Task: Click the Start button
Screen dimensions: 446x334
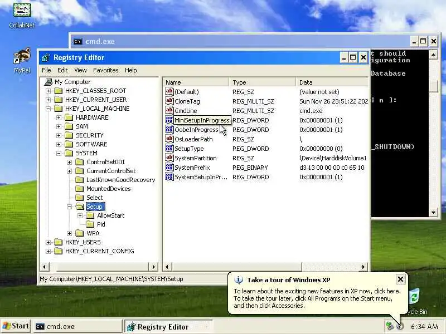Action: click(x=16, y=326)
